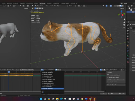Viewport: 135px width, 101px height.
Task: Expand the Custom Properties panel in action sidebar
Action: (116, 85)
